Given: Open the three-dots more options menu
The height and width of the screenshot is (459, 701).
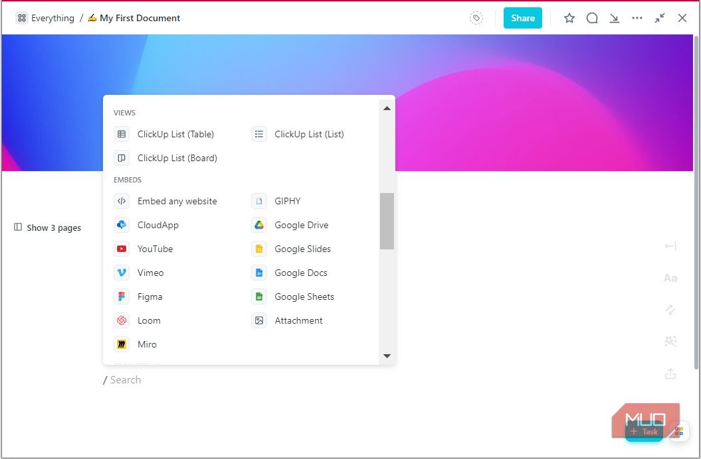Looking at the screenshot, I should tap(637, 18).
